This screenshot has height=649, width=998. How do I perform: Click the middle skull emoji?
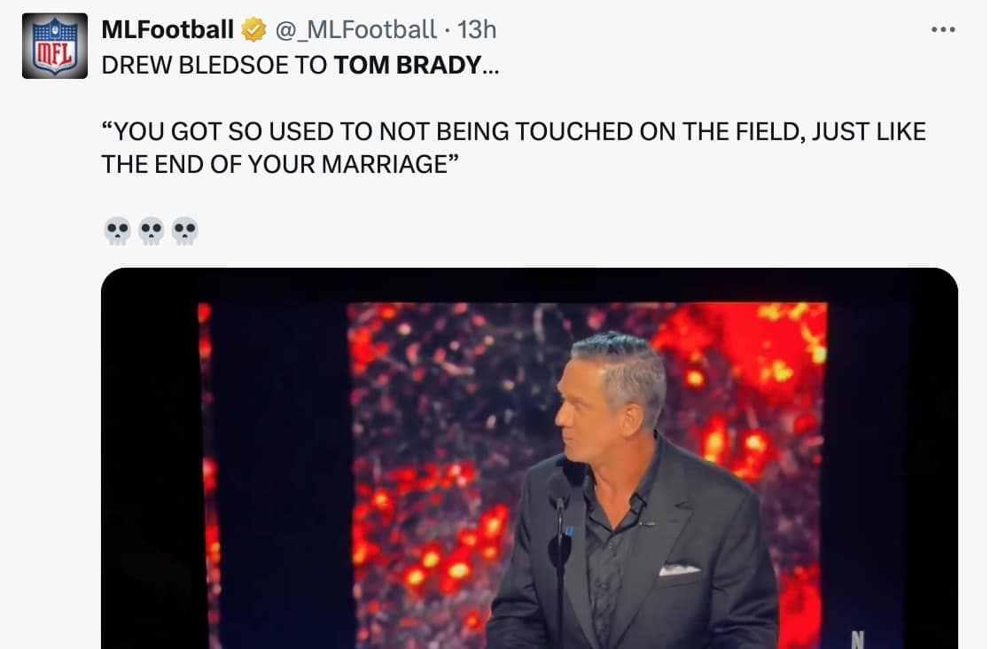(x=151, y=231)
